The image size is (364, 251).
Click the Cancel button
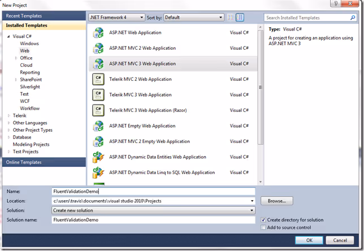pos(340,240)
